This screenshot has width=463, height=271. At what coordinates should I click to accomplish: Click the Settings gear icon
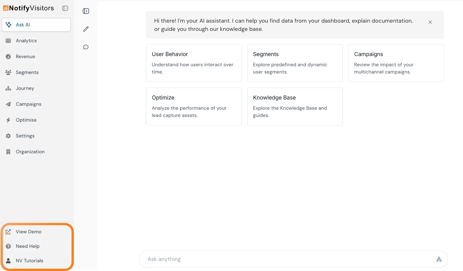click(8, 136)
